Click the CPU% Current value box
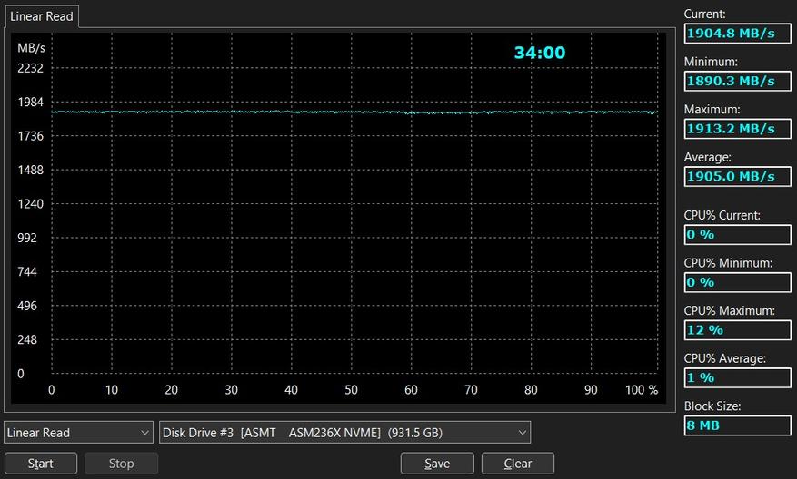Image resolution: width=797 pixels, height=479 pixels. 738,234
